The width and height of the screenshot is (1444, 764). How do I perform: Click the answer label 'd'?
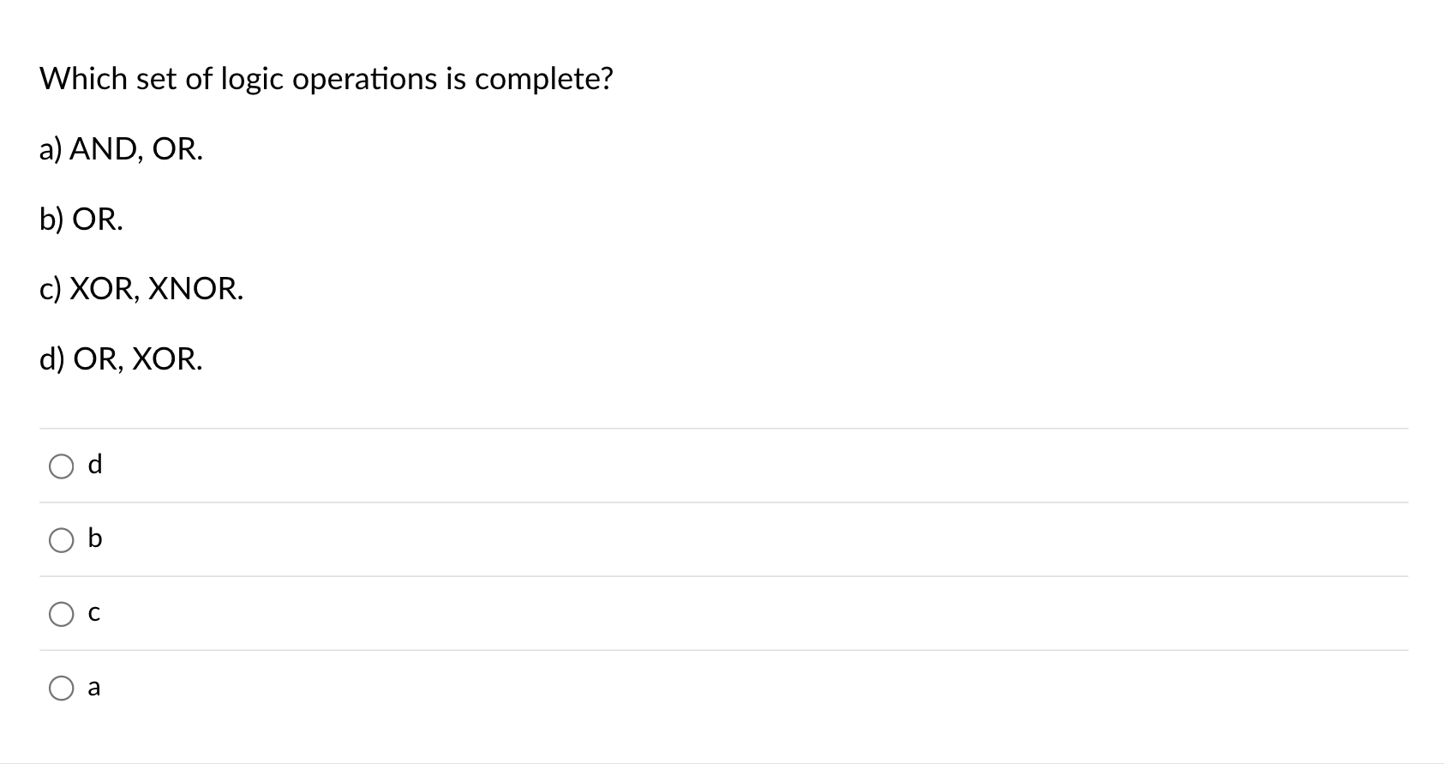(95, 464)
